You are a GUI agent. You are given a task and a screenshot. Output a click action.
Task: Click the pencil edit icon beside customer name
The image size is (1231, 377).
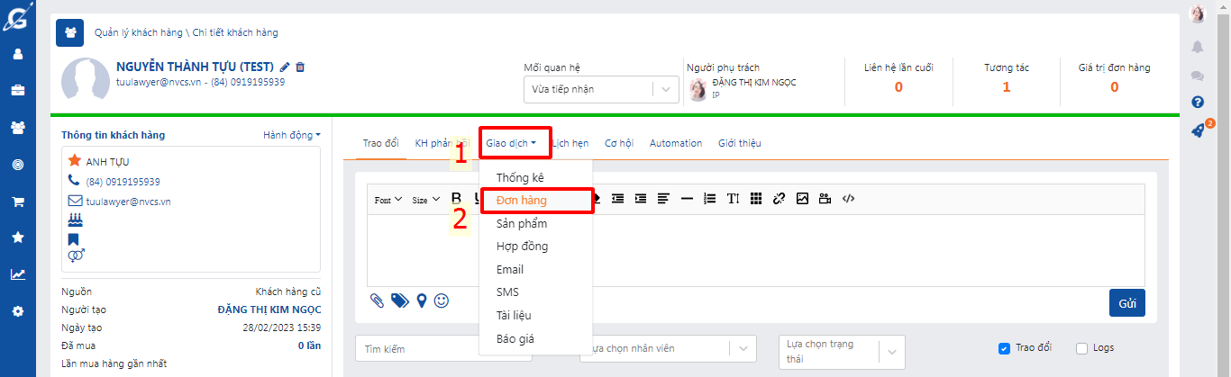(x=285, y=67)
